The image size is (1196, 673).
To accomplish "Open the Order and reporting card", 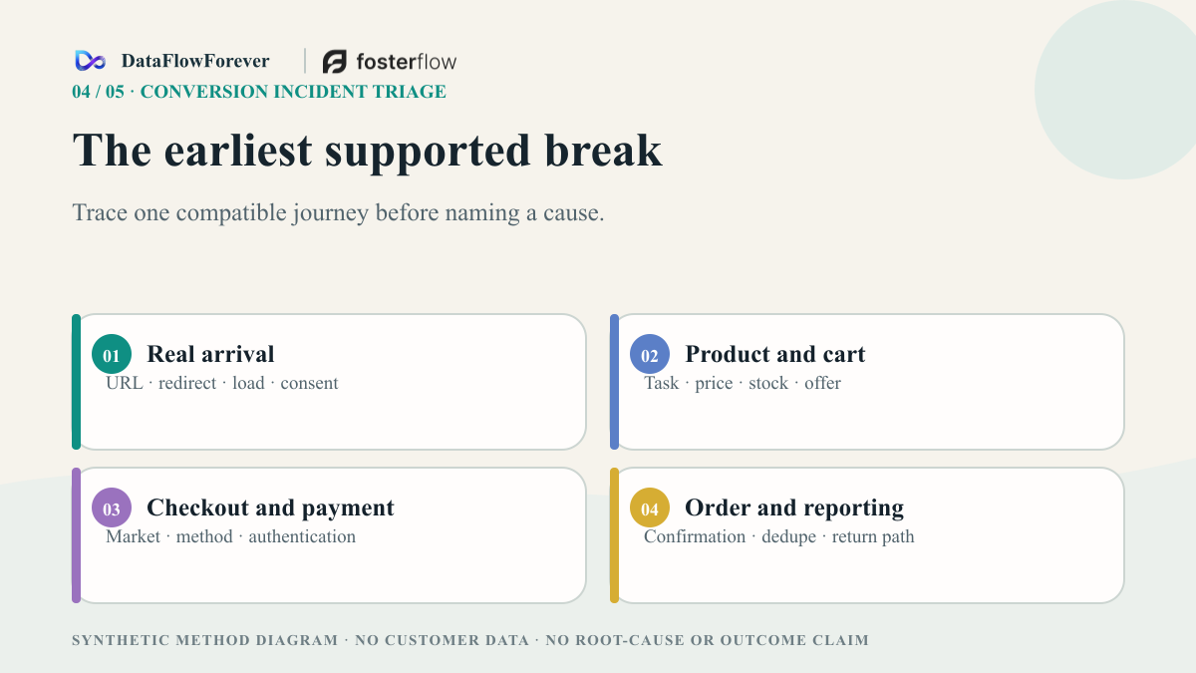I will [867, 535].
